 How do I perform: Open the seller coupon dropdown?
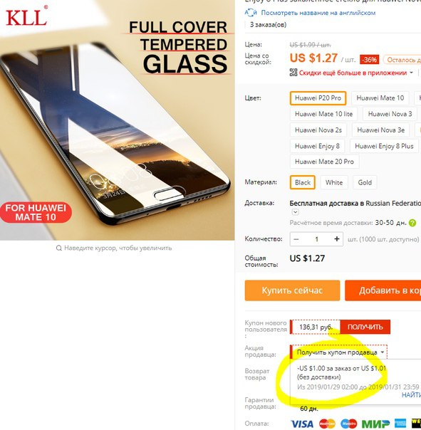(338, 352)
